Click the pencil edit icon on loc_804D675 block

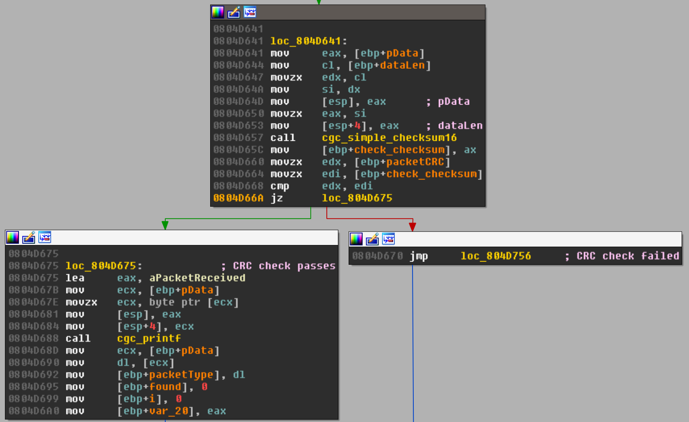28,237
